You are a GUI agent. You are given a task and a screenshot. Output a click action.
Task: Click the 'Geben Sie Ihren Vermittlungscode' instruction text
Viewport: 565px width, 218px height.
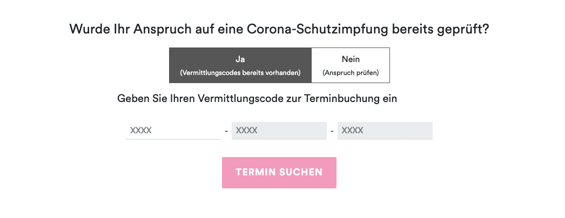[x=257, y=99]
